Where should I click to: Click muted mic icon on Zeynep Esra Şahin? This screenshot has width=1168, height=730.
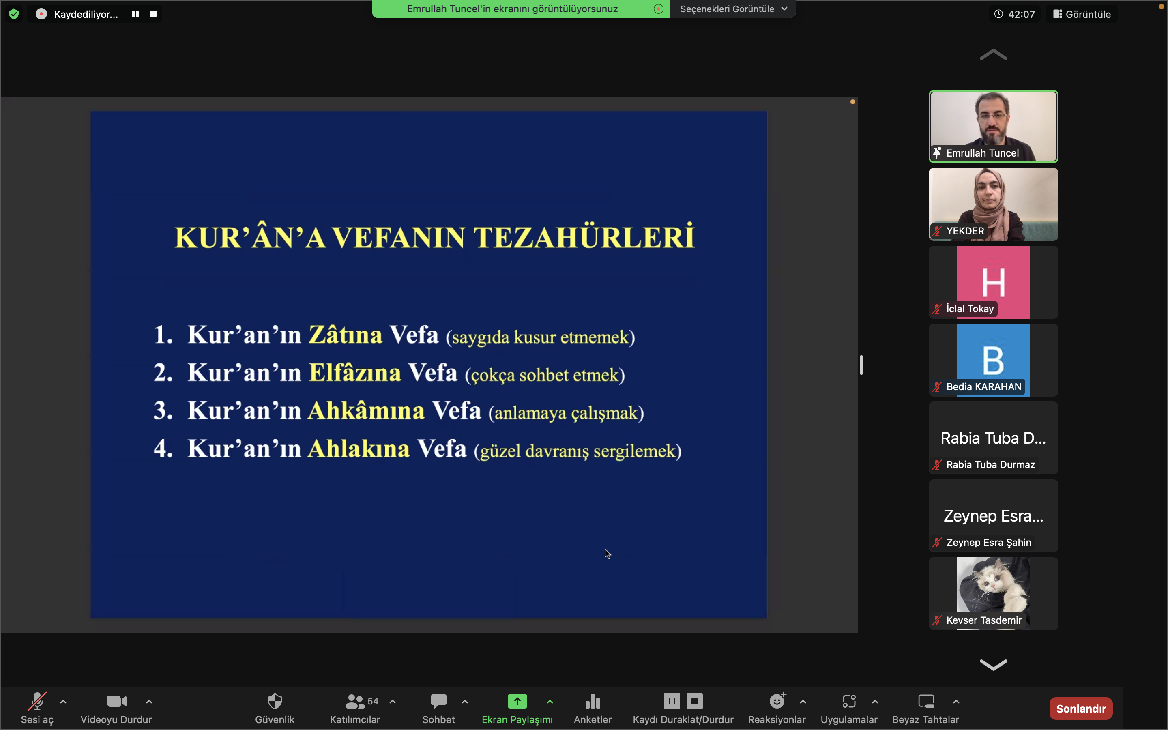click(937, 543)
